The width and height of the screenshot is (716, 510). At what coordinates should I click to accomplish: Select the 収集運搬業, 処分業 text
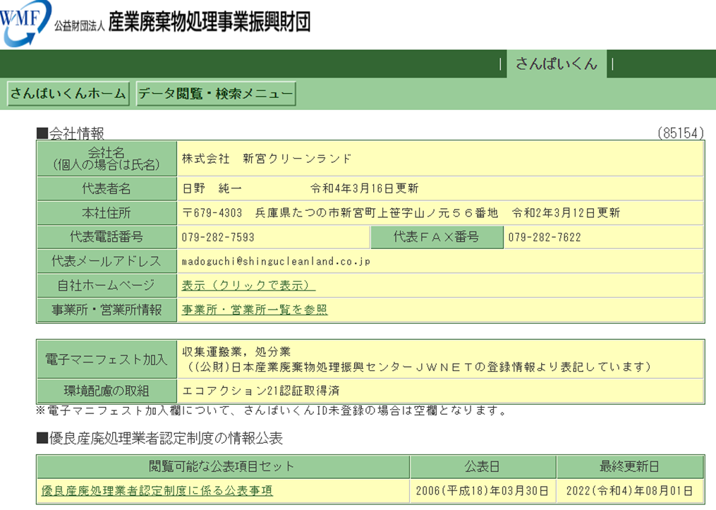pyautogui.click(x=236, y=351)
